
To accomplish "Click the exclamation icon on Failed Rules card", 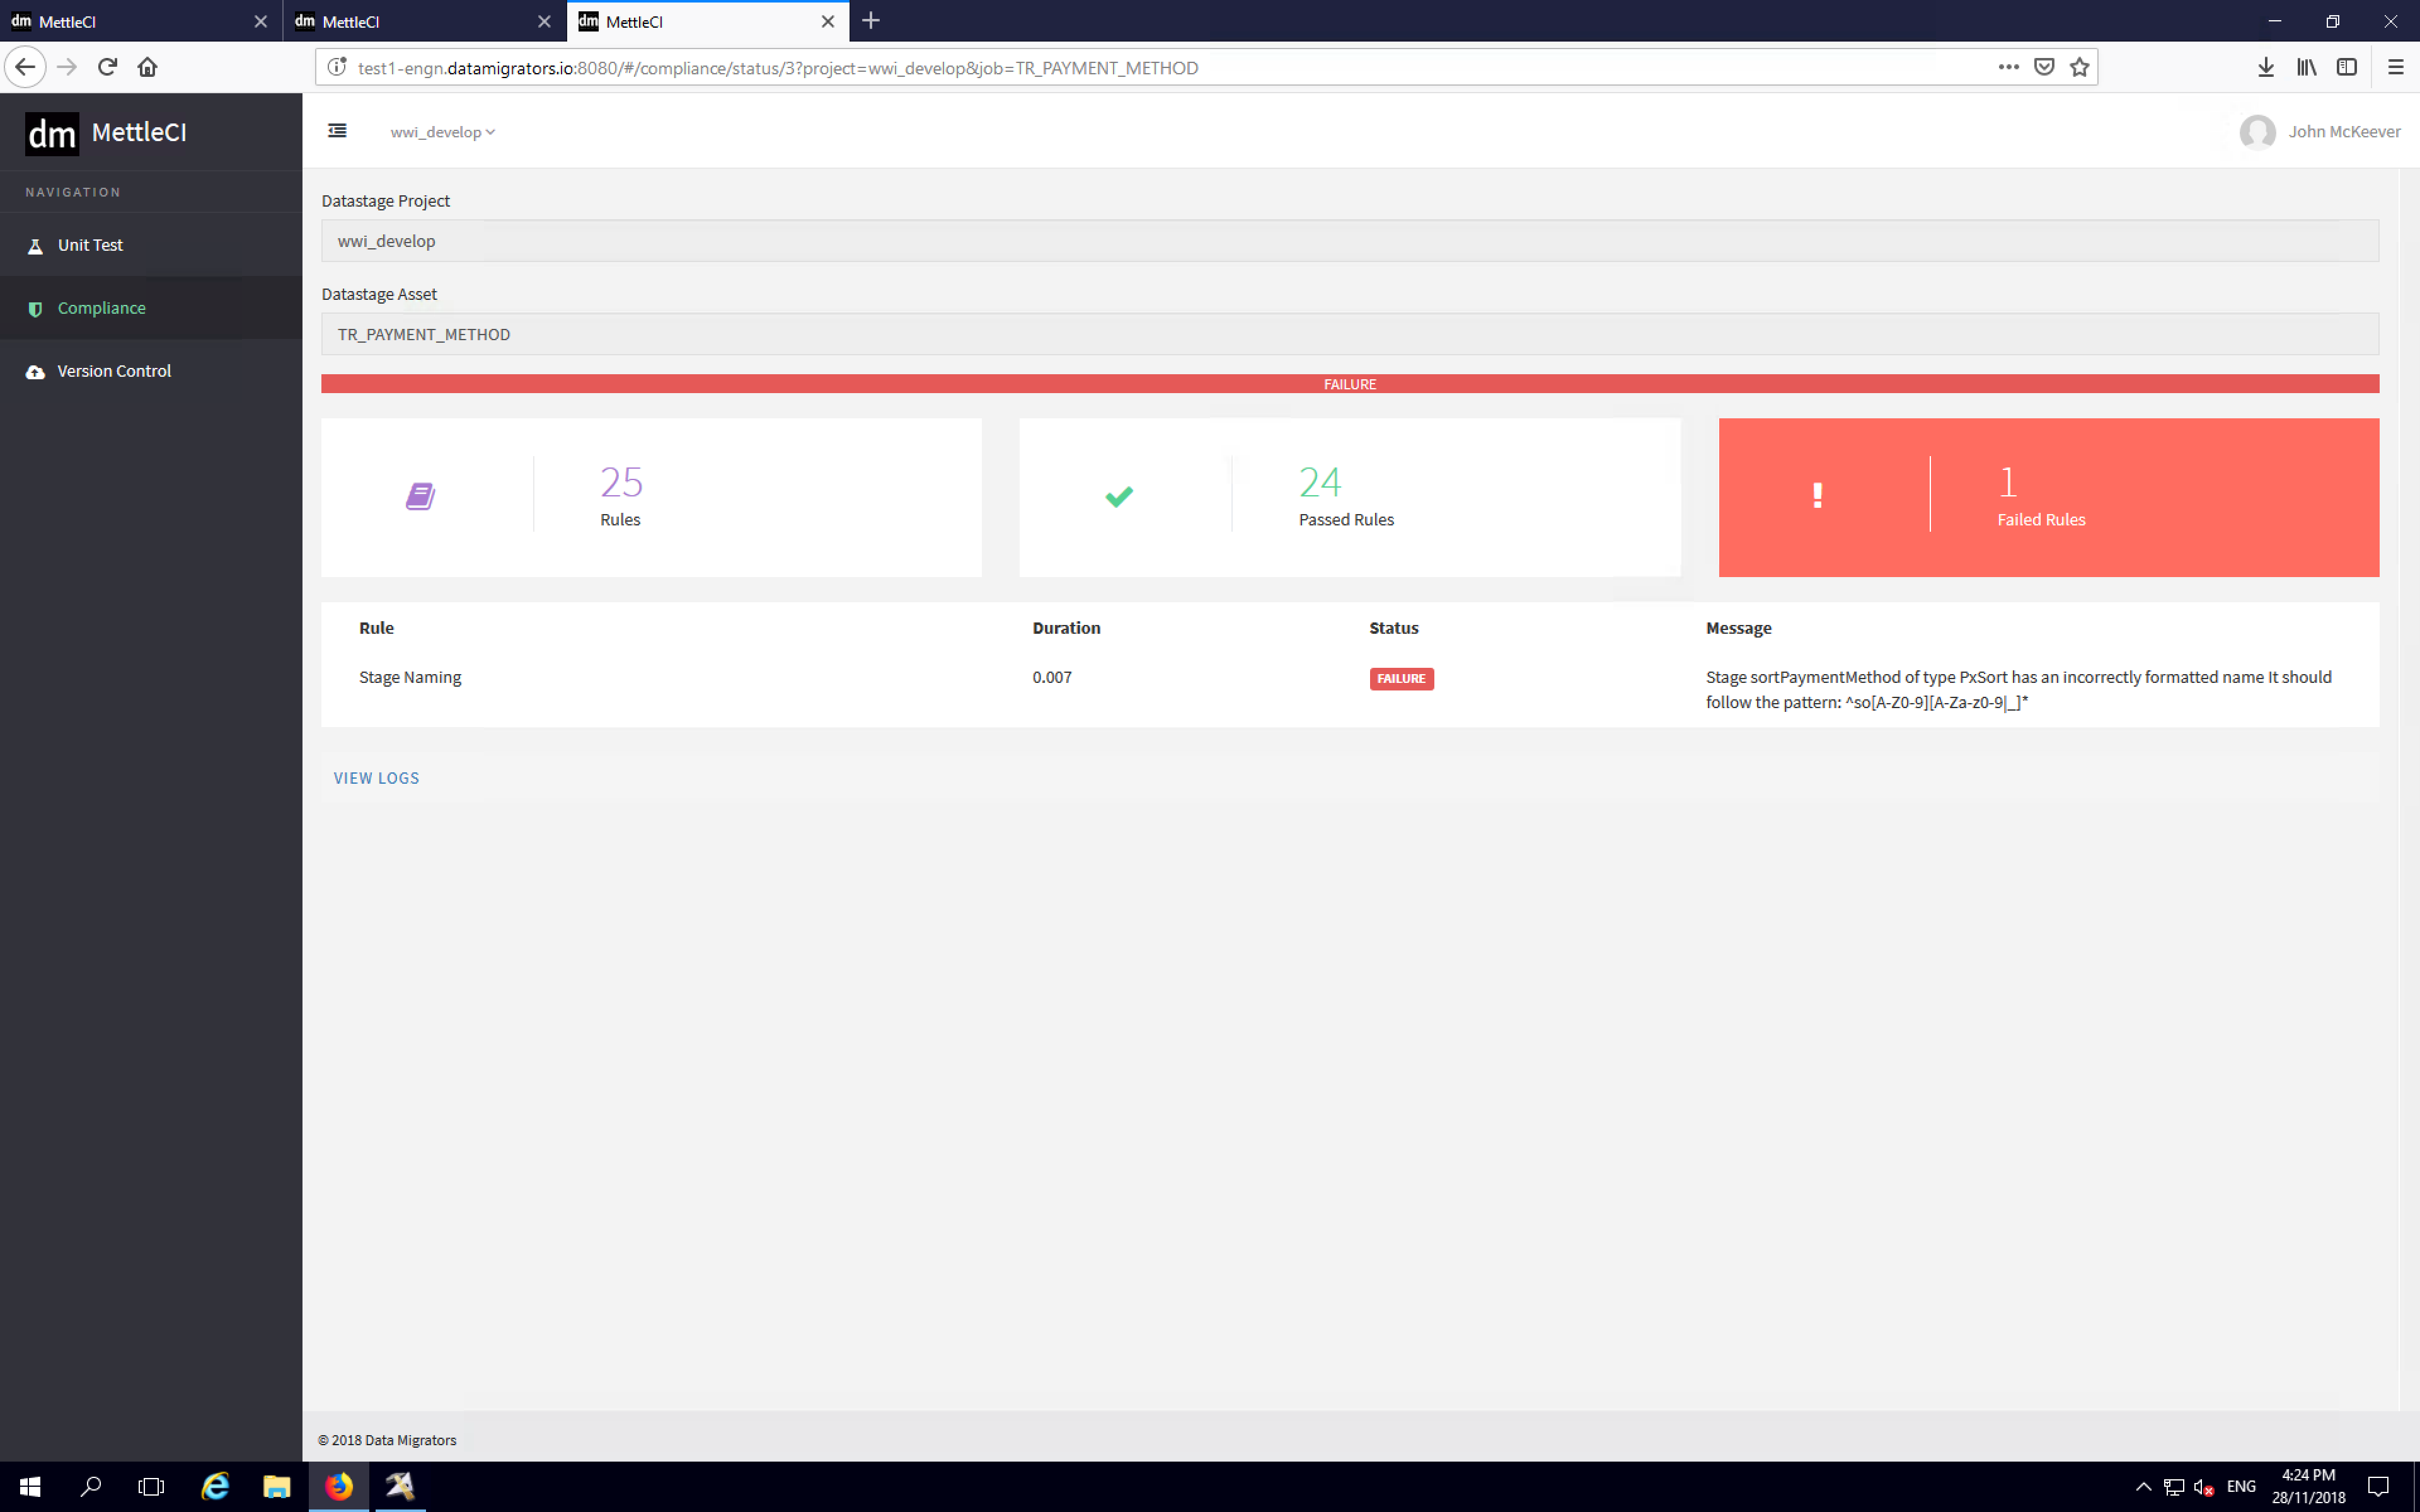I will tap(1817, 495).
